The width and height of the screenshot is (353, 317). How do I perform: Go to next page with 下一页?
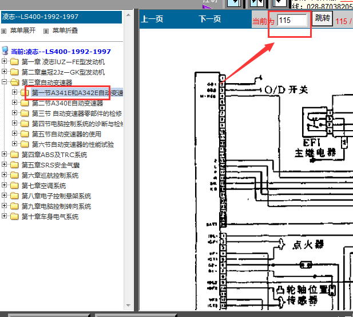pos(210,19)
